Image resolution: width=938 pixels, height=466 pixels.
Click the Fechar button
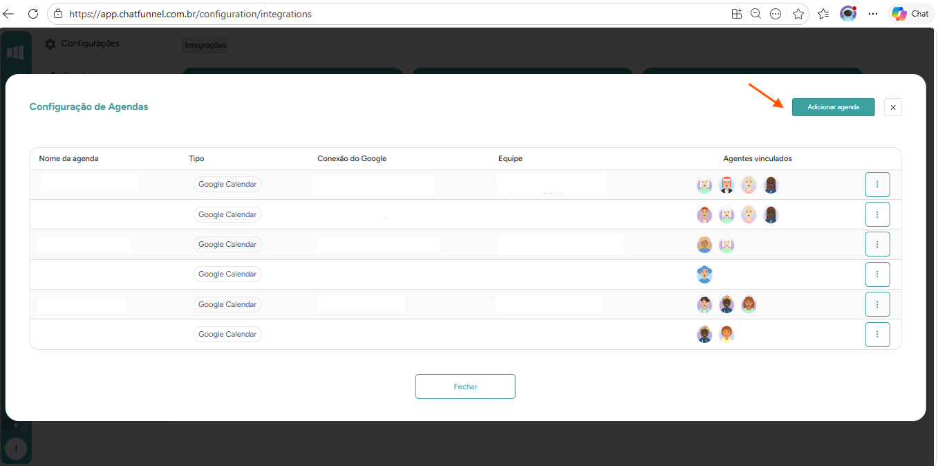pos(465,386)
